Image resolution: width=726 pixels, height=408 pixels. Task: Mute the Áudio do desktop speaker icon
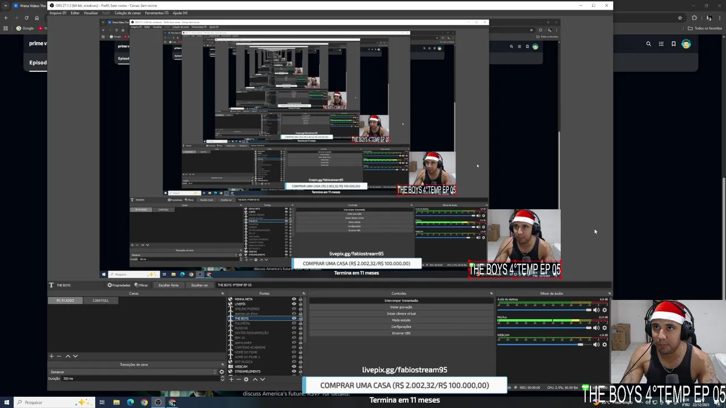pyautogui.click(x=596, y=310)
